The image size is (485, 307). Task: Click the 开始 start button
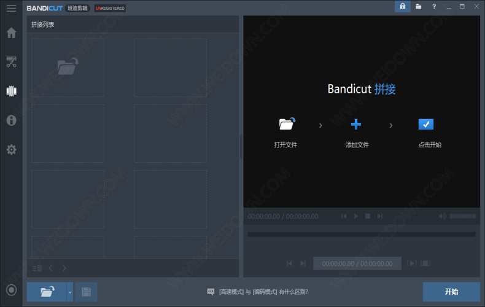tap(451, 292)
